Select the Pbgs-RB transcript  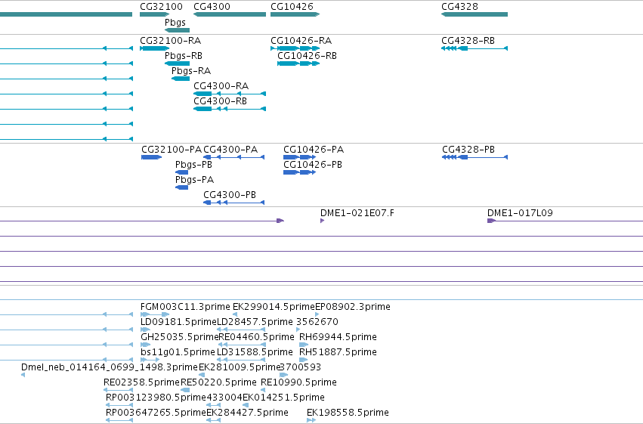click(177, 63)
